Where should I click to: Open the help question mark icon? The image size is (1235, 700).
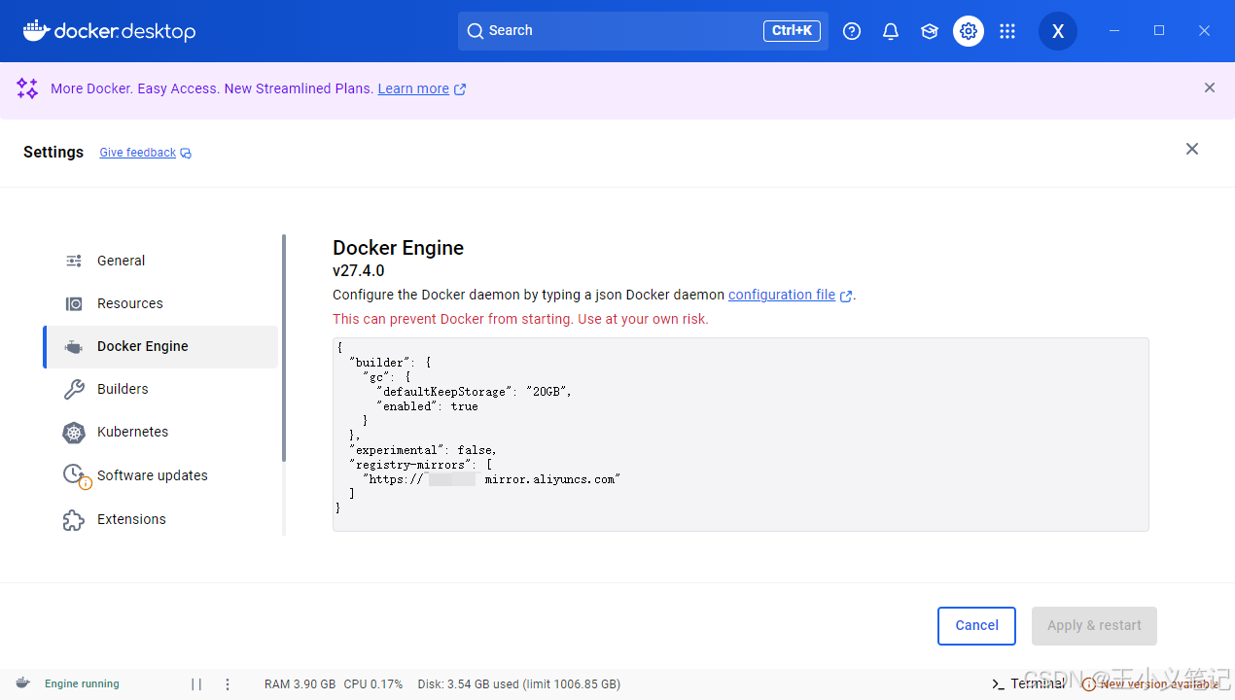pyautogui.click(x=852, y=31)
